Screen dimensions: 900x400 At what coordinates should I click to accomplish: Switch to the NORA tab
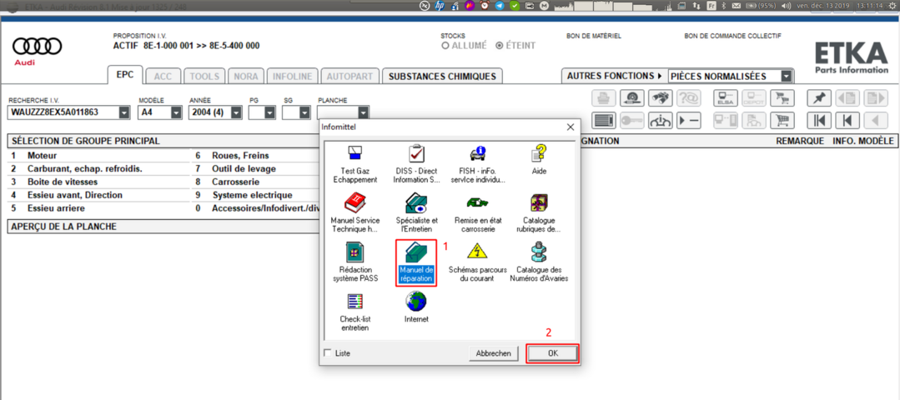coord(246,76)
